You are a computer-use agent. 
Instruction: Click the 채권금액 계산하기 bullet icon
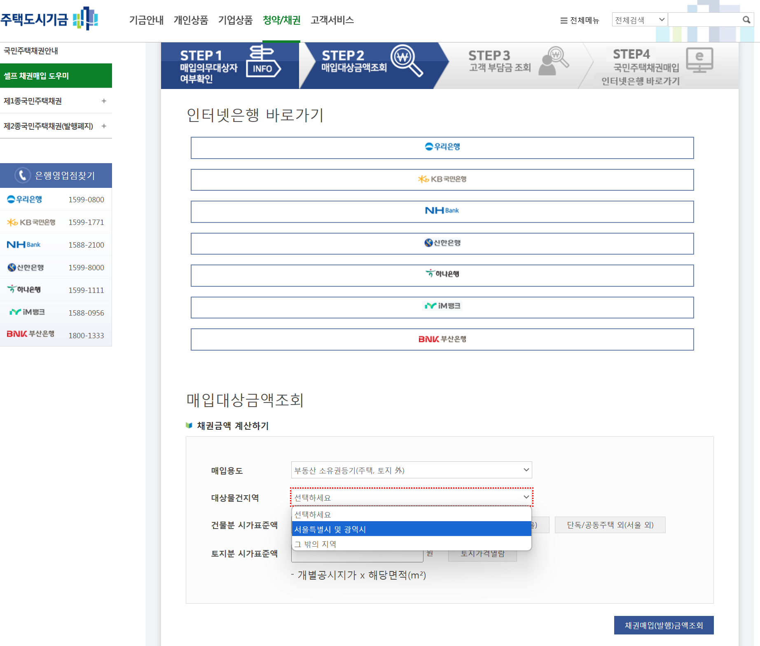coord(189,425)
